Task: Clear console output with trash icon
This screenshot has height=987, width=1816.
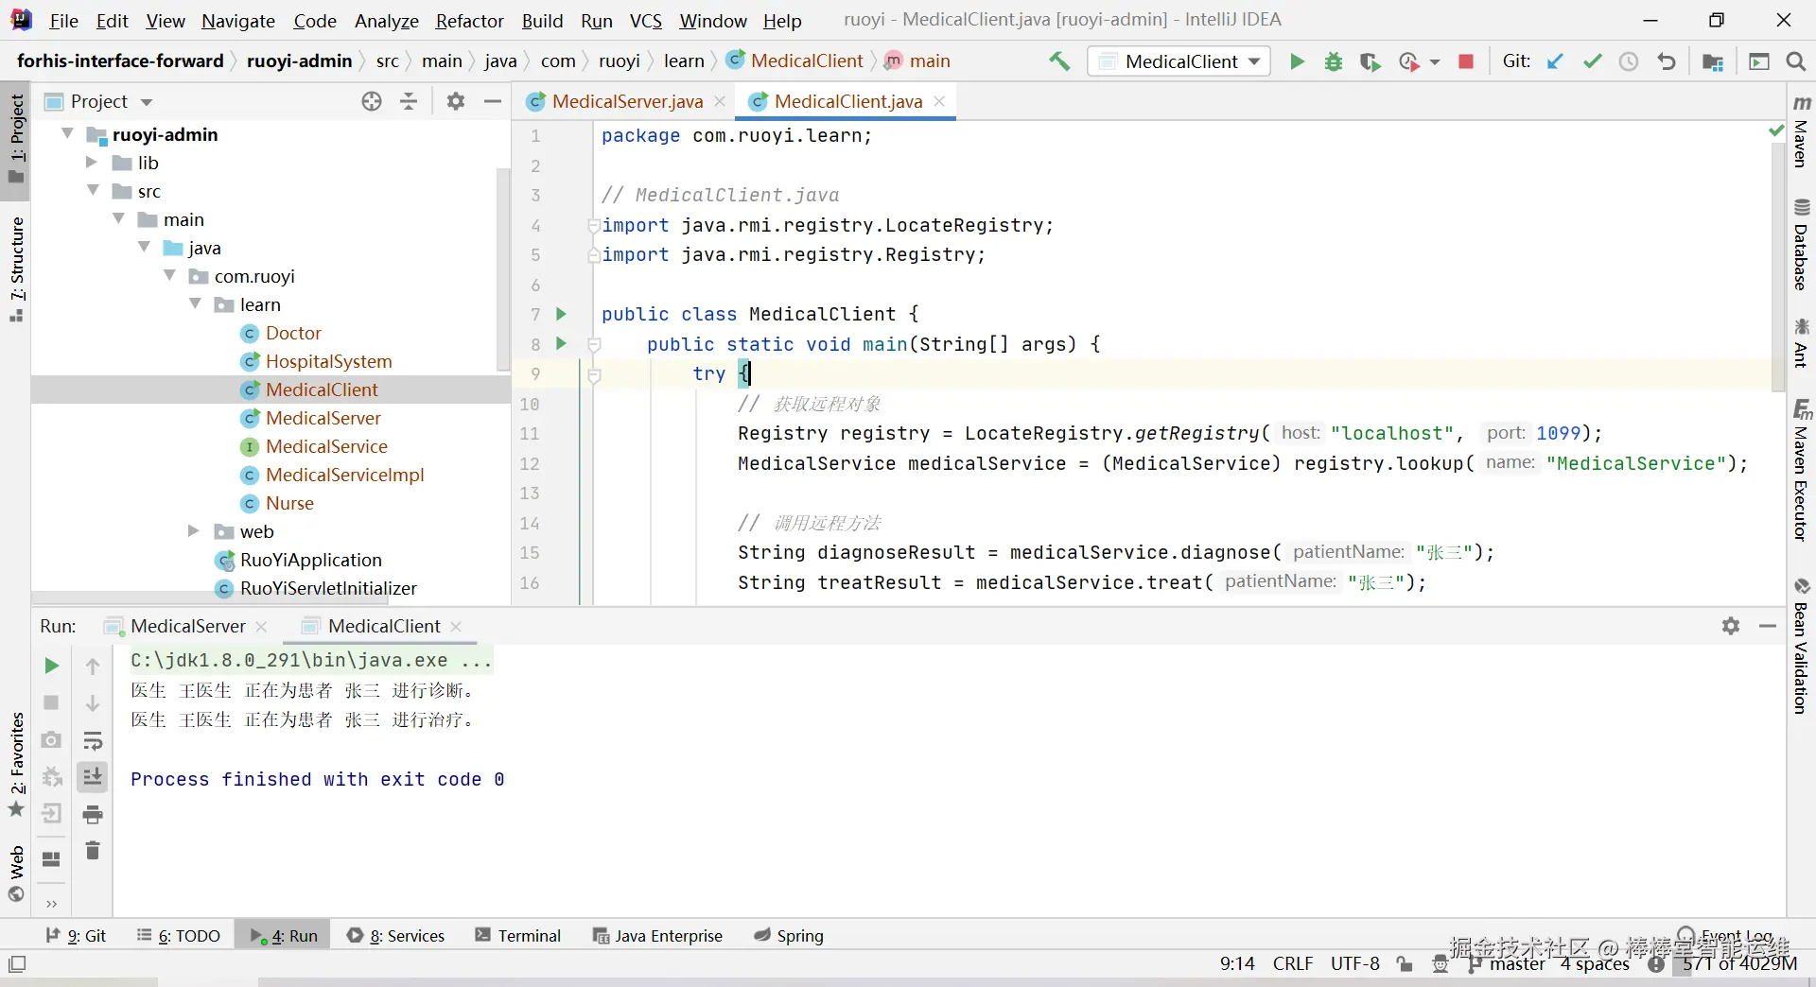Action: pos(93,851)
